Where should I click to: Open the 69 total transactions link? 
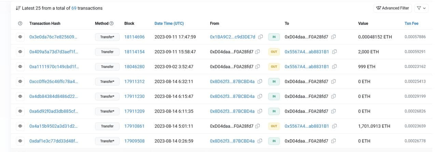coord(74,8)
